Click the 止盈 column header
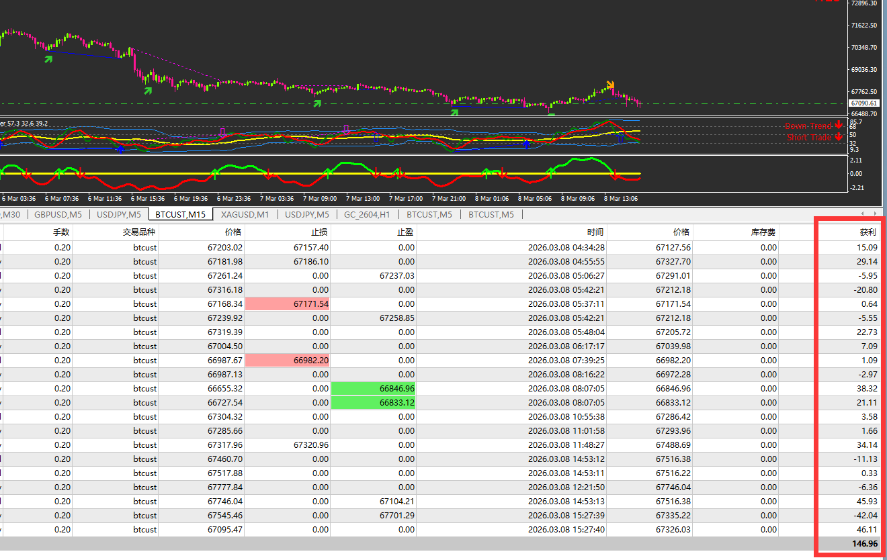This screenshot has width=887, height=560. [406, 232]
